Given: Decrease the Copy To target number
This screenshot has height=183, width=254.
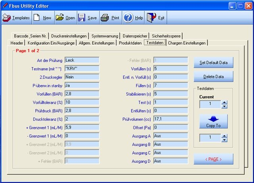Looking at the screenshot, I should (x=224, y=140).
